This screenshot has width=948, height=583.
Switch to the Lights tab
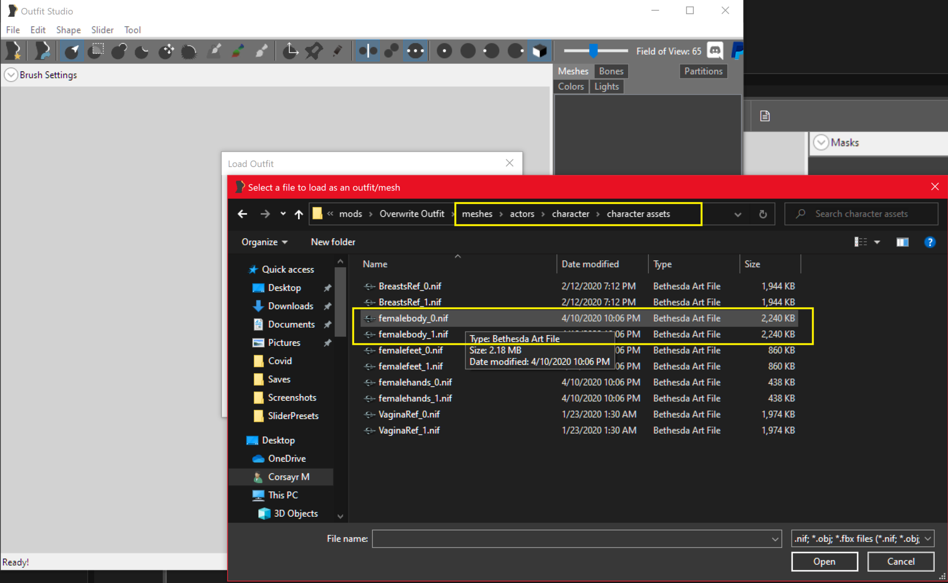click(606, 86)
